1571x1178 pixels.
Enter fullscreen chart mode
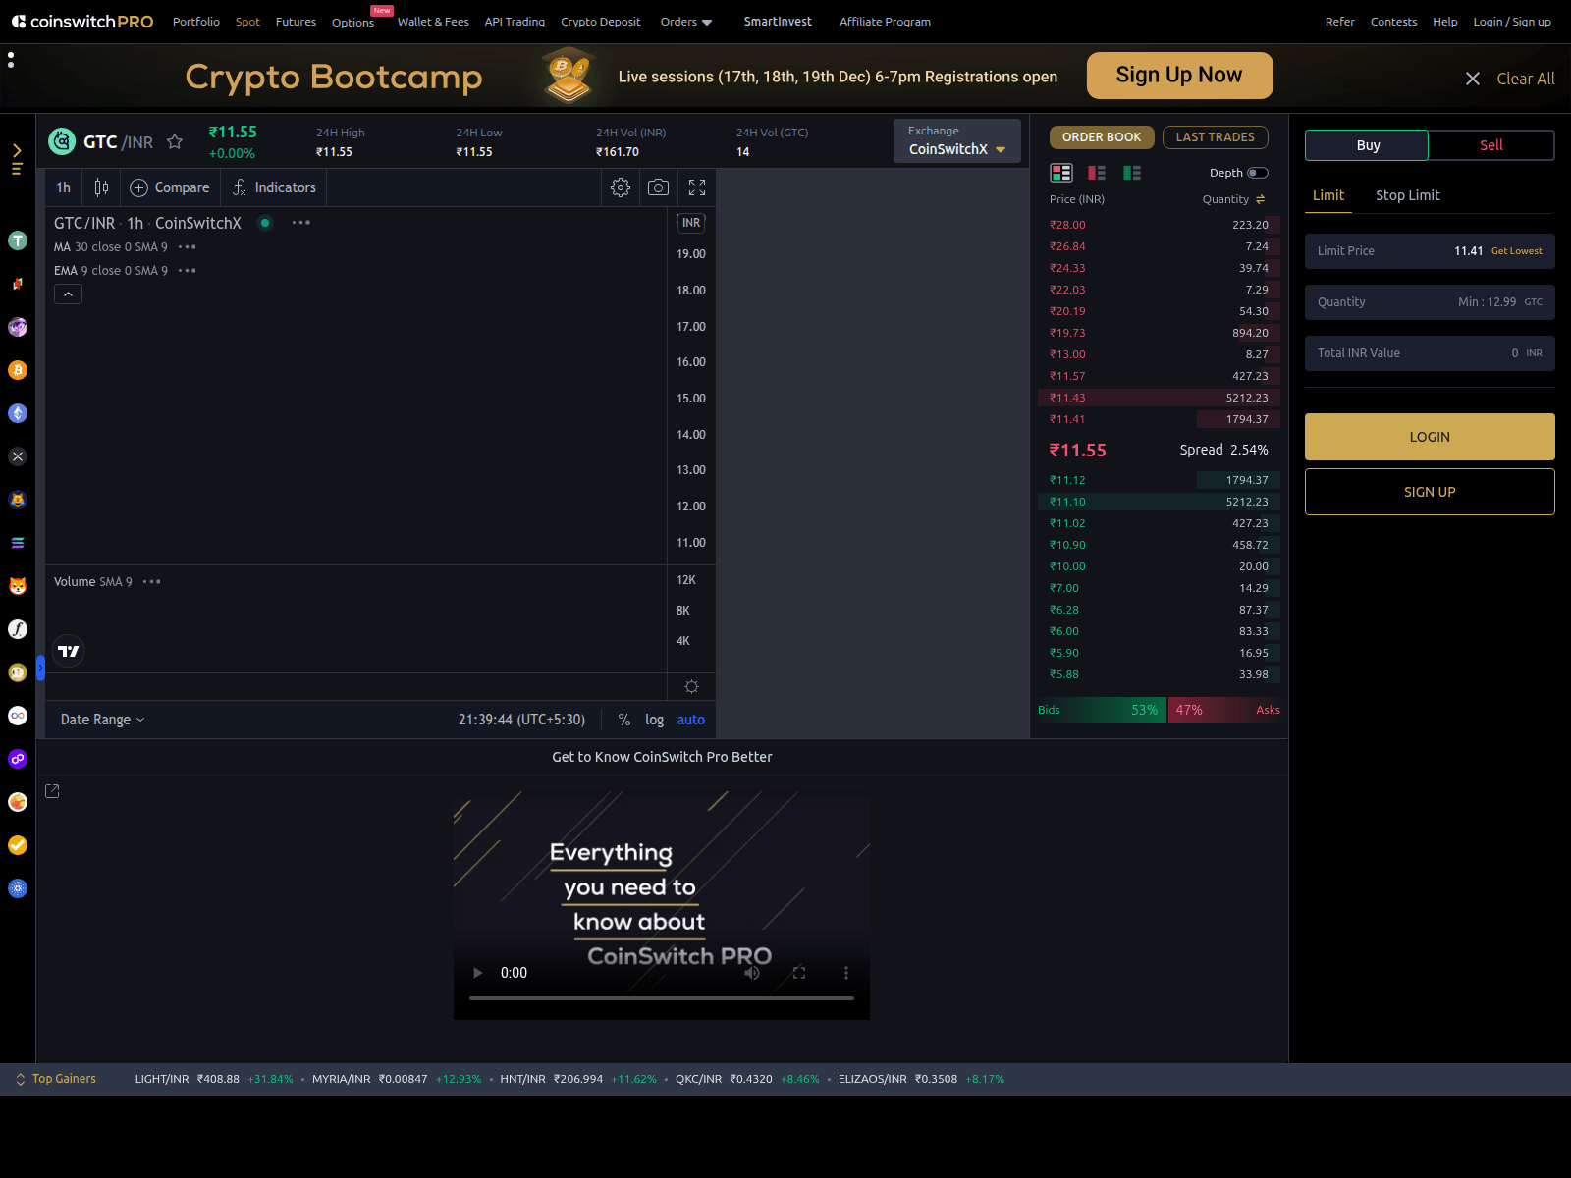(697, 187)
